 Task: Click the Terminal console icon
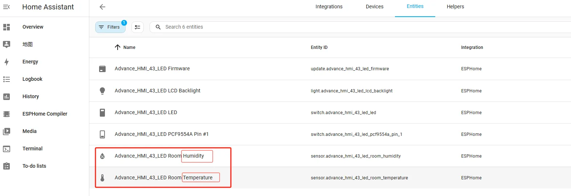tap(7, 149)
